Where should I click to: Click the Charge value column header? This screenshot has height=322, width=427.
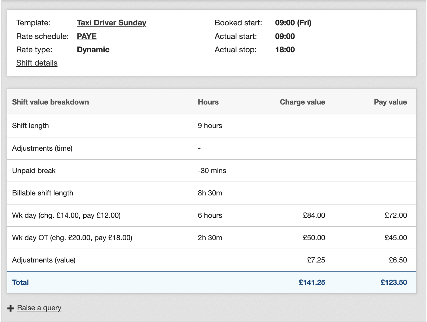[302, 102]
